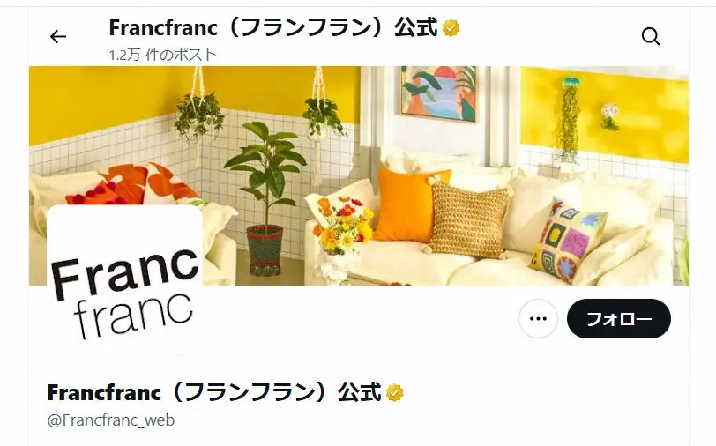Follow the account with フォロー button
The image size is (716, 446).
[619, 319]
